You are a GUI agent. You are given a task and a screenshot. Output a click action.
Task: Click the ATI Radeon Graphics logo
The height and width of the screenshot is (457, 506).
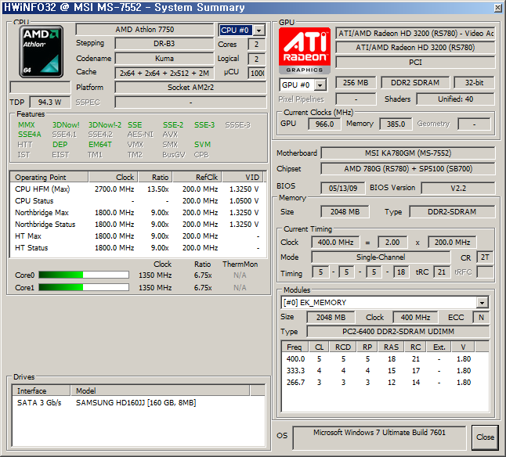(305, 51)
